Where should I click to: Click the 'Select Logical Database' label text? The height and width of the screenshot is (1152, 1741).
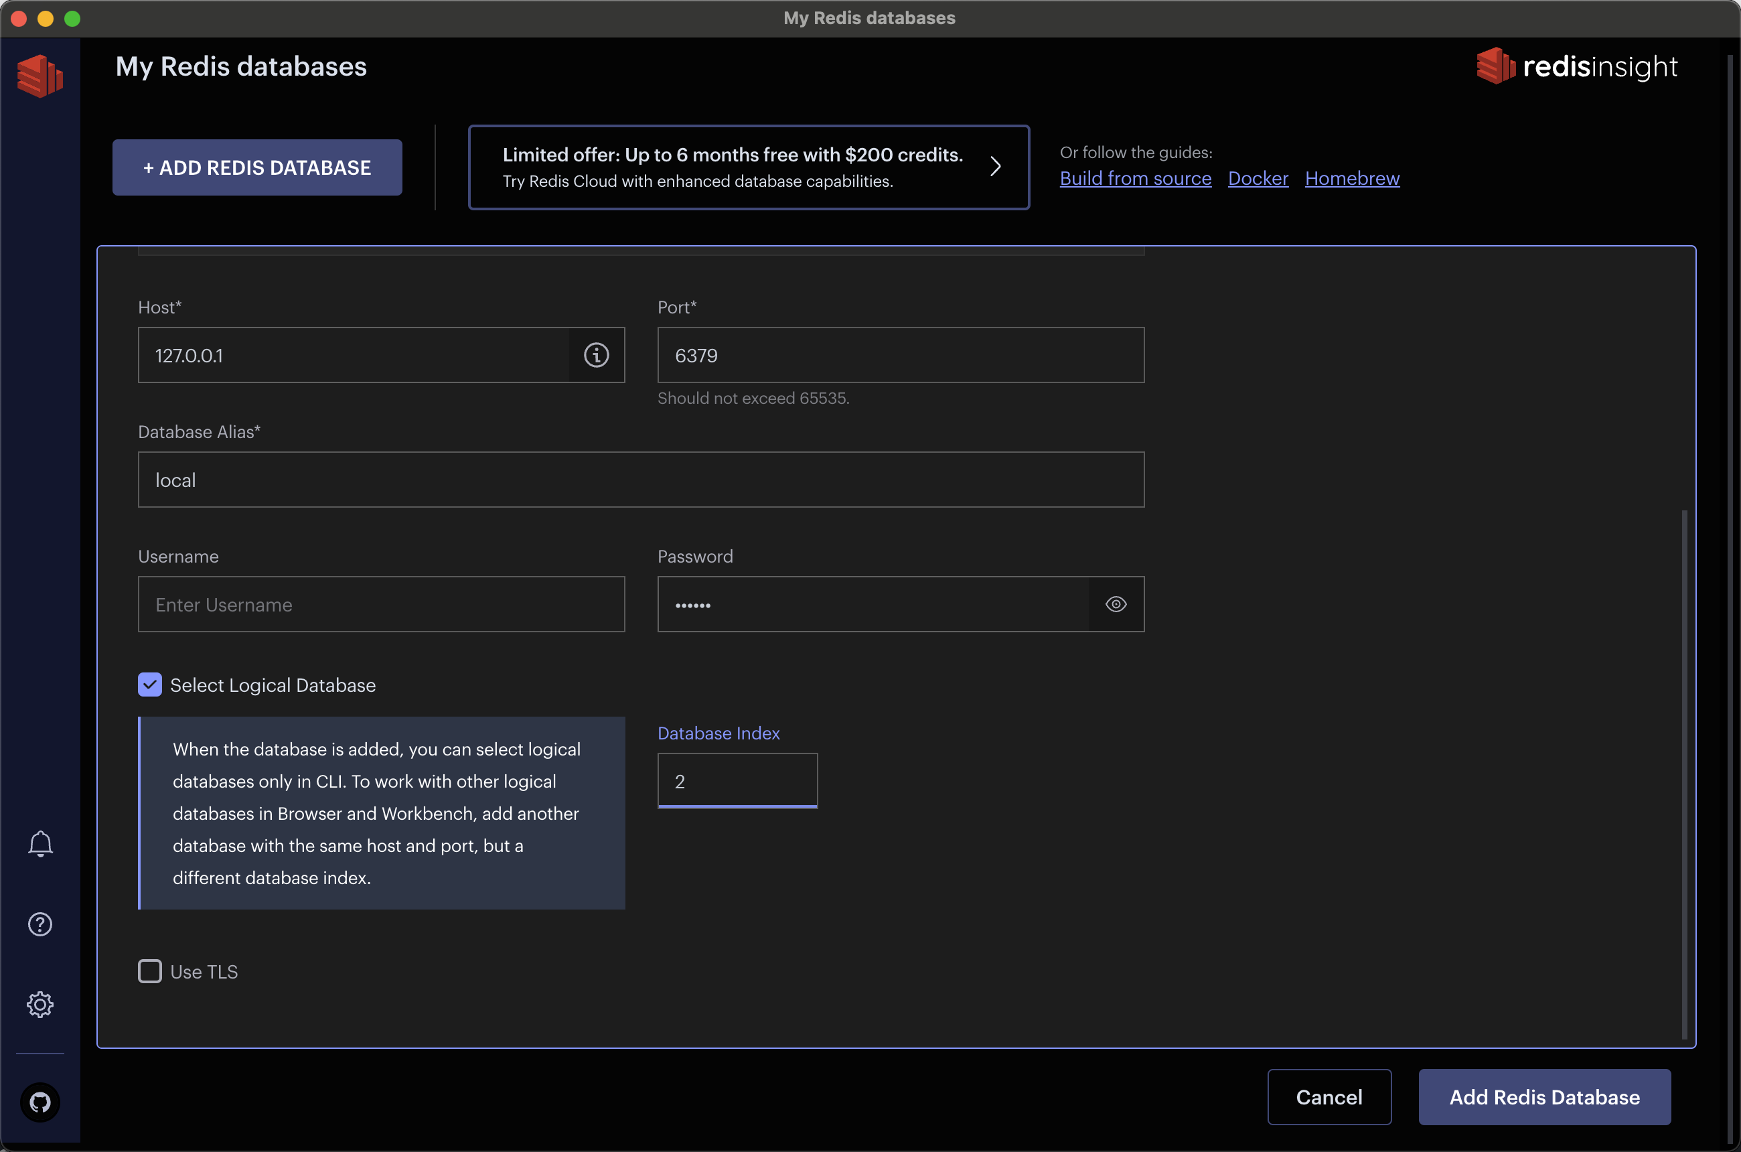[273, 685]
